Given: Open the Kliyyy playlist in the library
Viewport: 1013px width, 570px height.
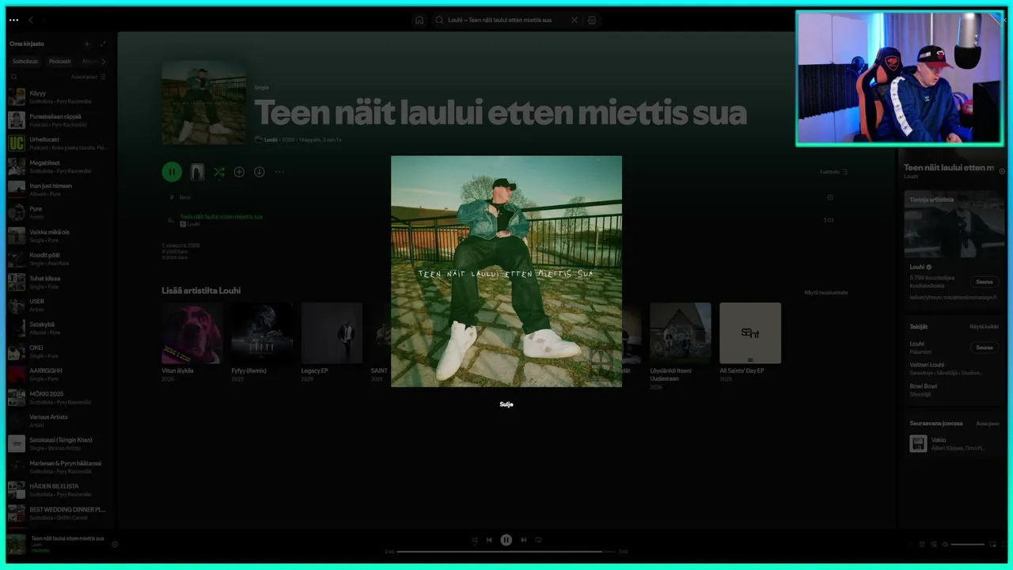Looking at the screenshot, I should coord(59,97).
